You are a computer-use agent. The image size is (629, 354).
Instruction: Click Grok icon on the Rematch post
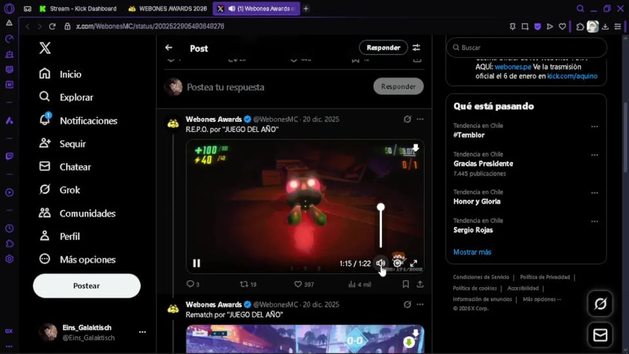pyautogui.click(x=407, y=304)
